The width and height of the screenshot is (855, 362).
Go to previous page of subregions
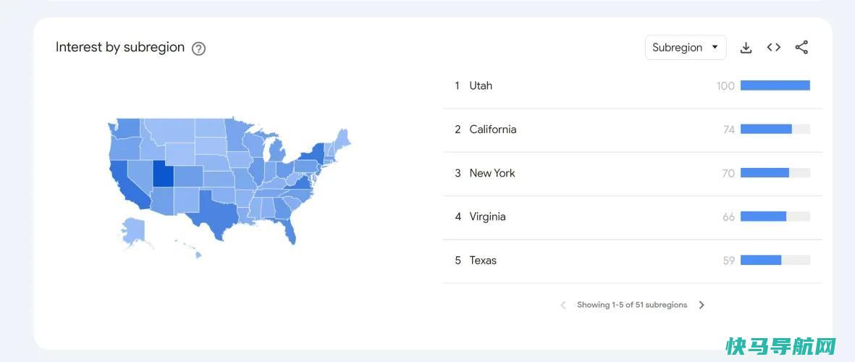pyautogui.click(x=563, y=305)
